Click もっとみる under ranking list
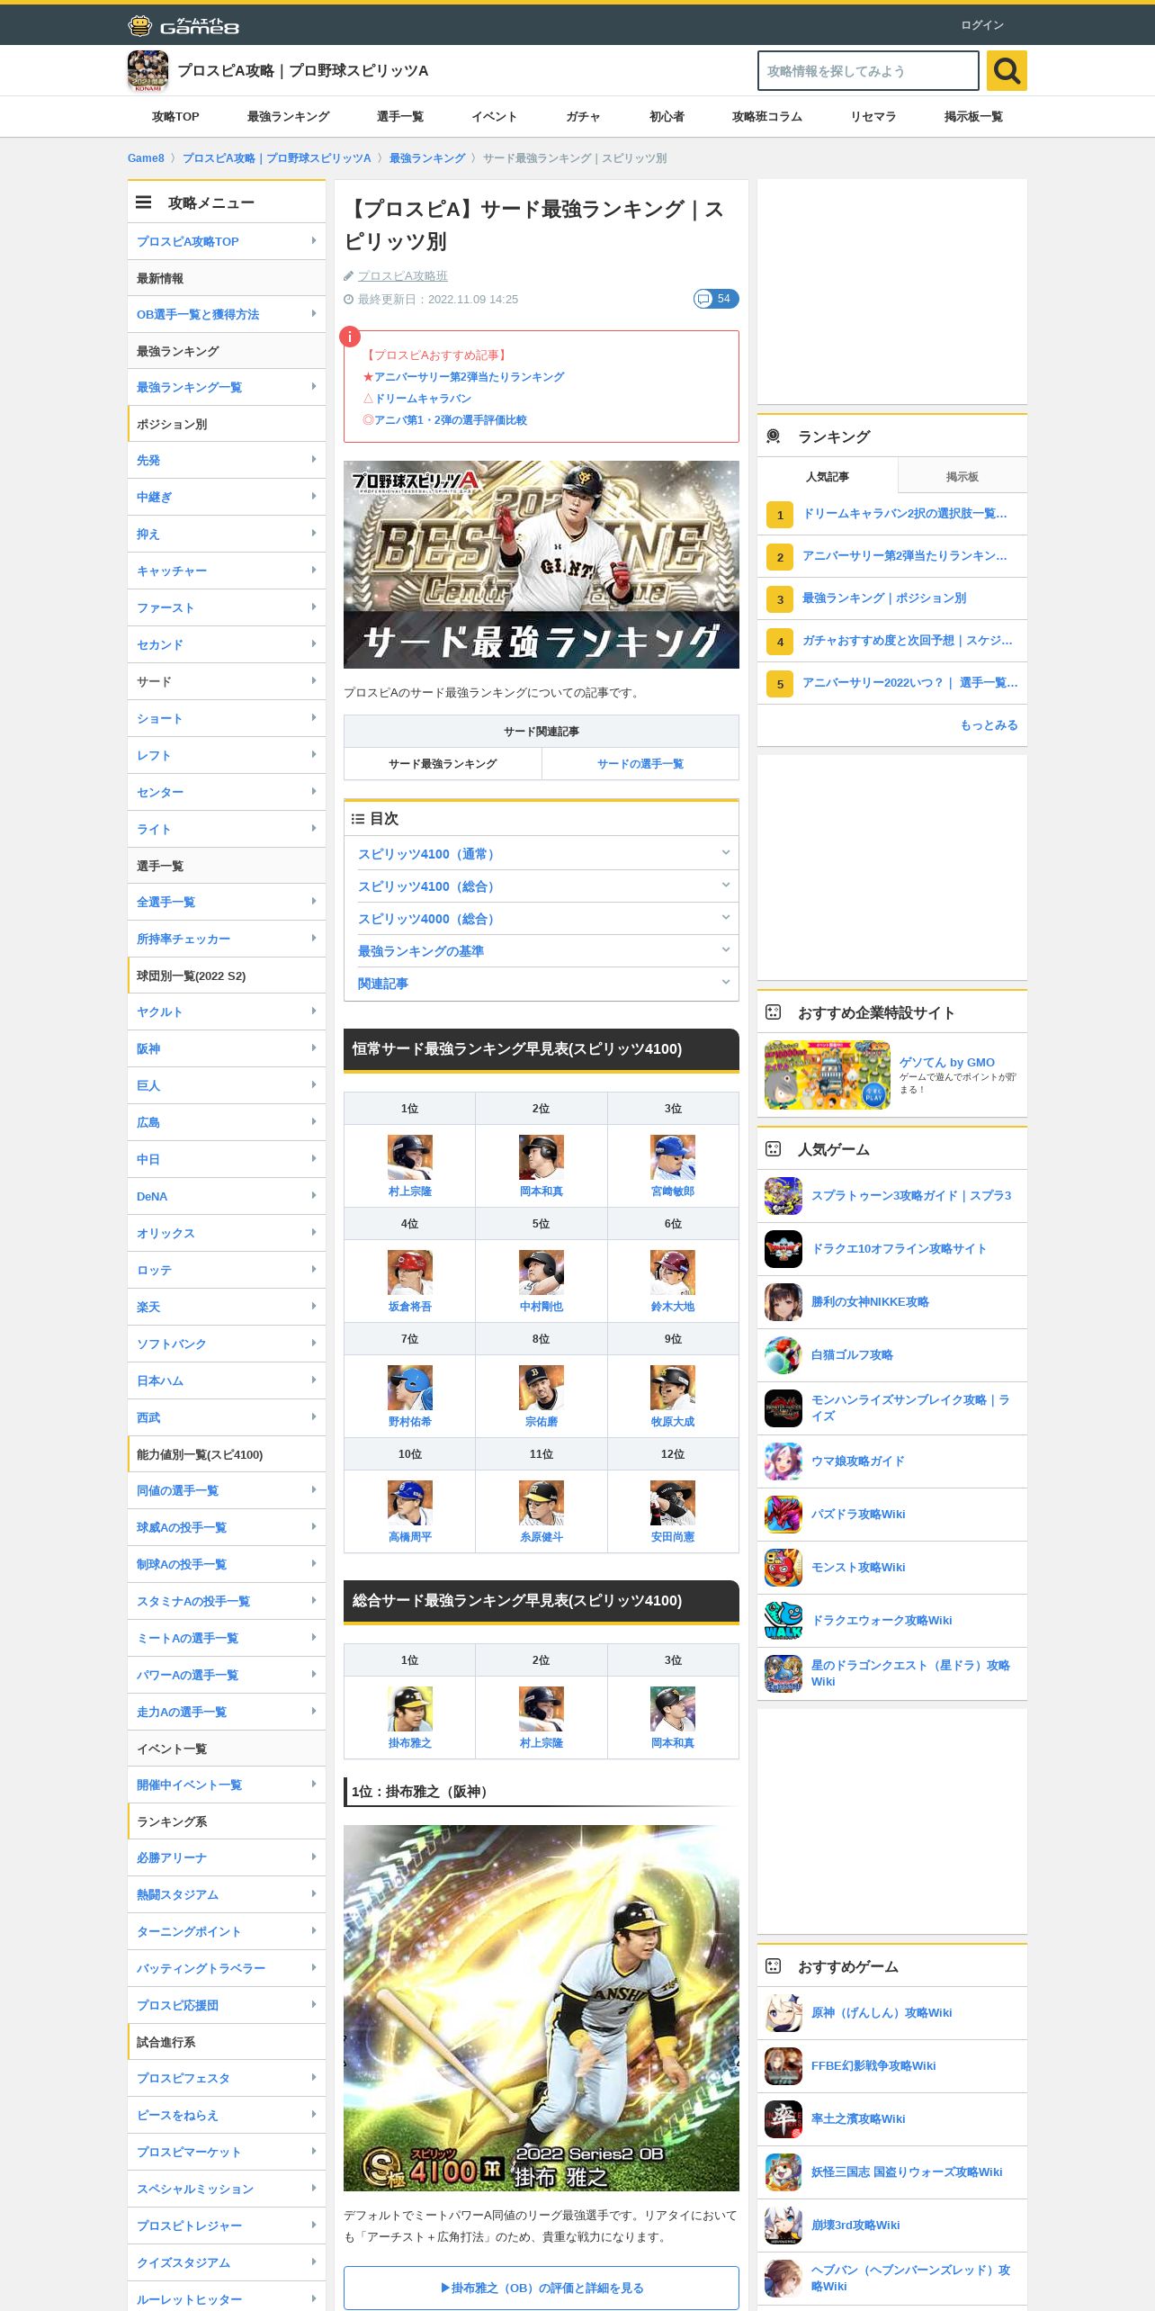 pos(989,725)
